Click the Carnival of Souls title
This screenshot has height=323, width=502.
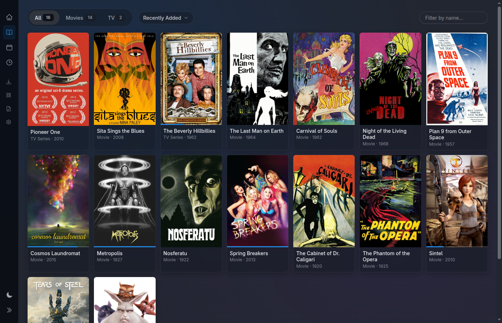[x=317, y=131]
